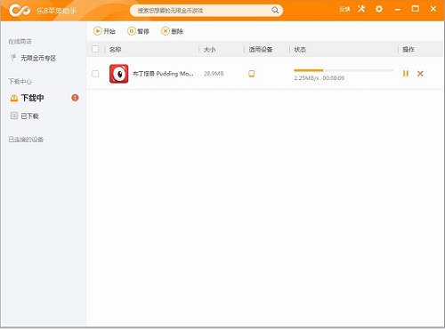Click the device icon in 适用设备 column

tap(251, 74)
